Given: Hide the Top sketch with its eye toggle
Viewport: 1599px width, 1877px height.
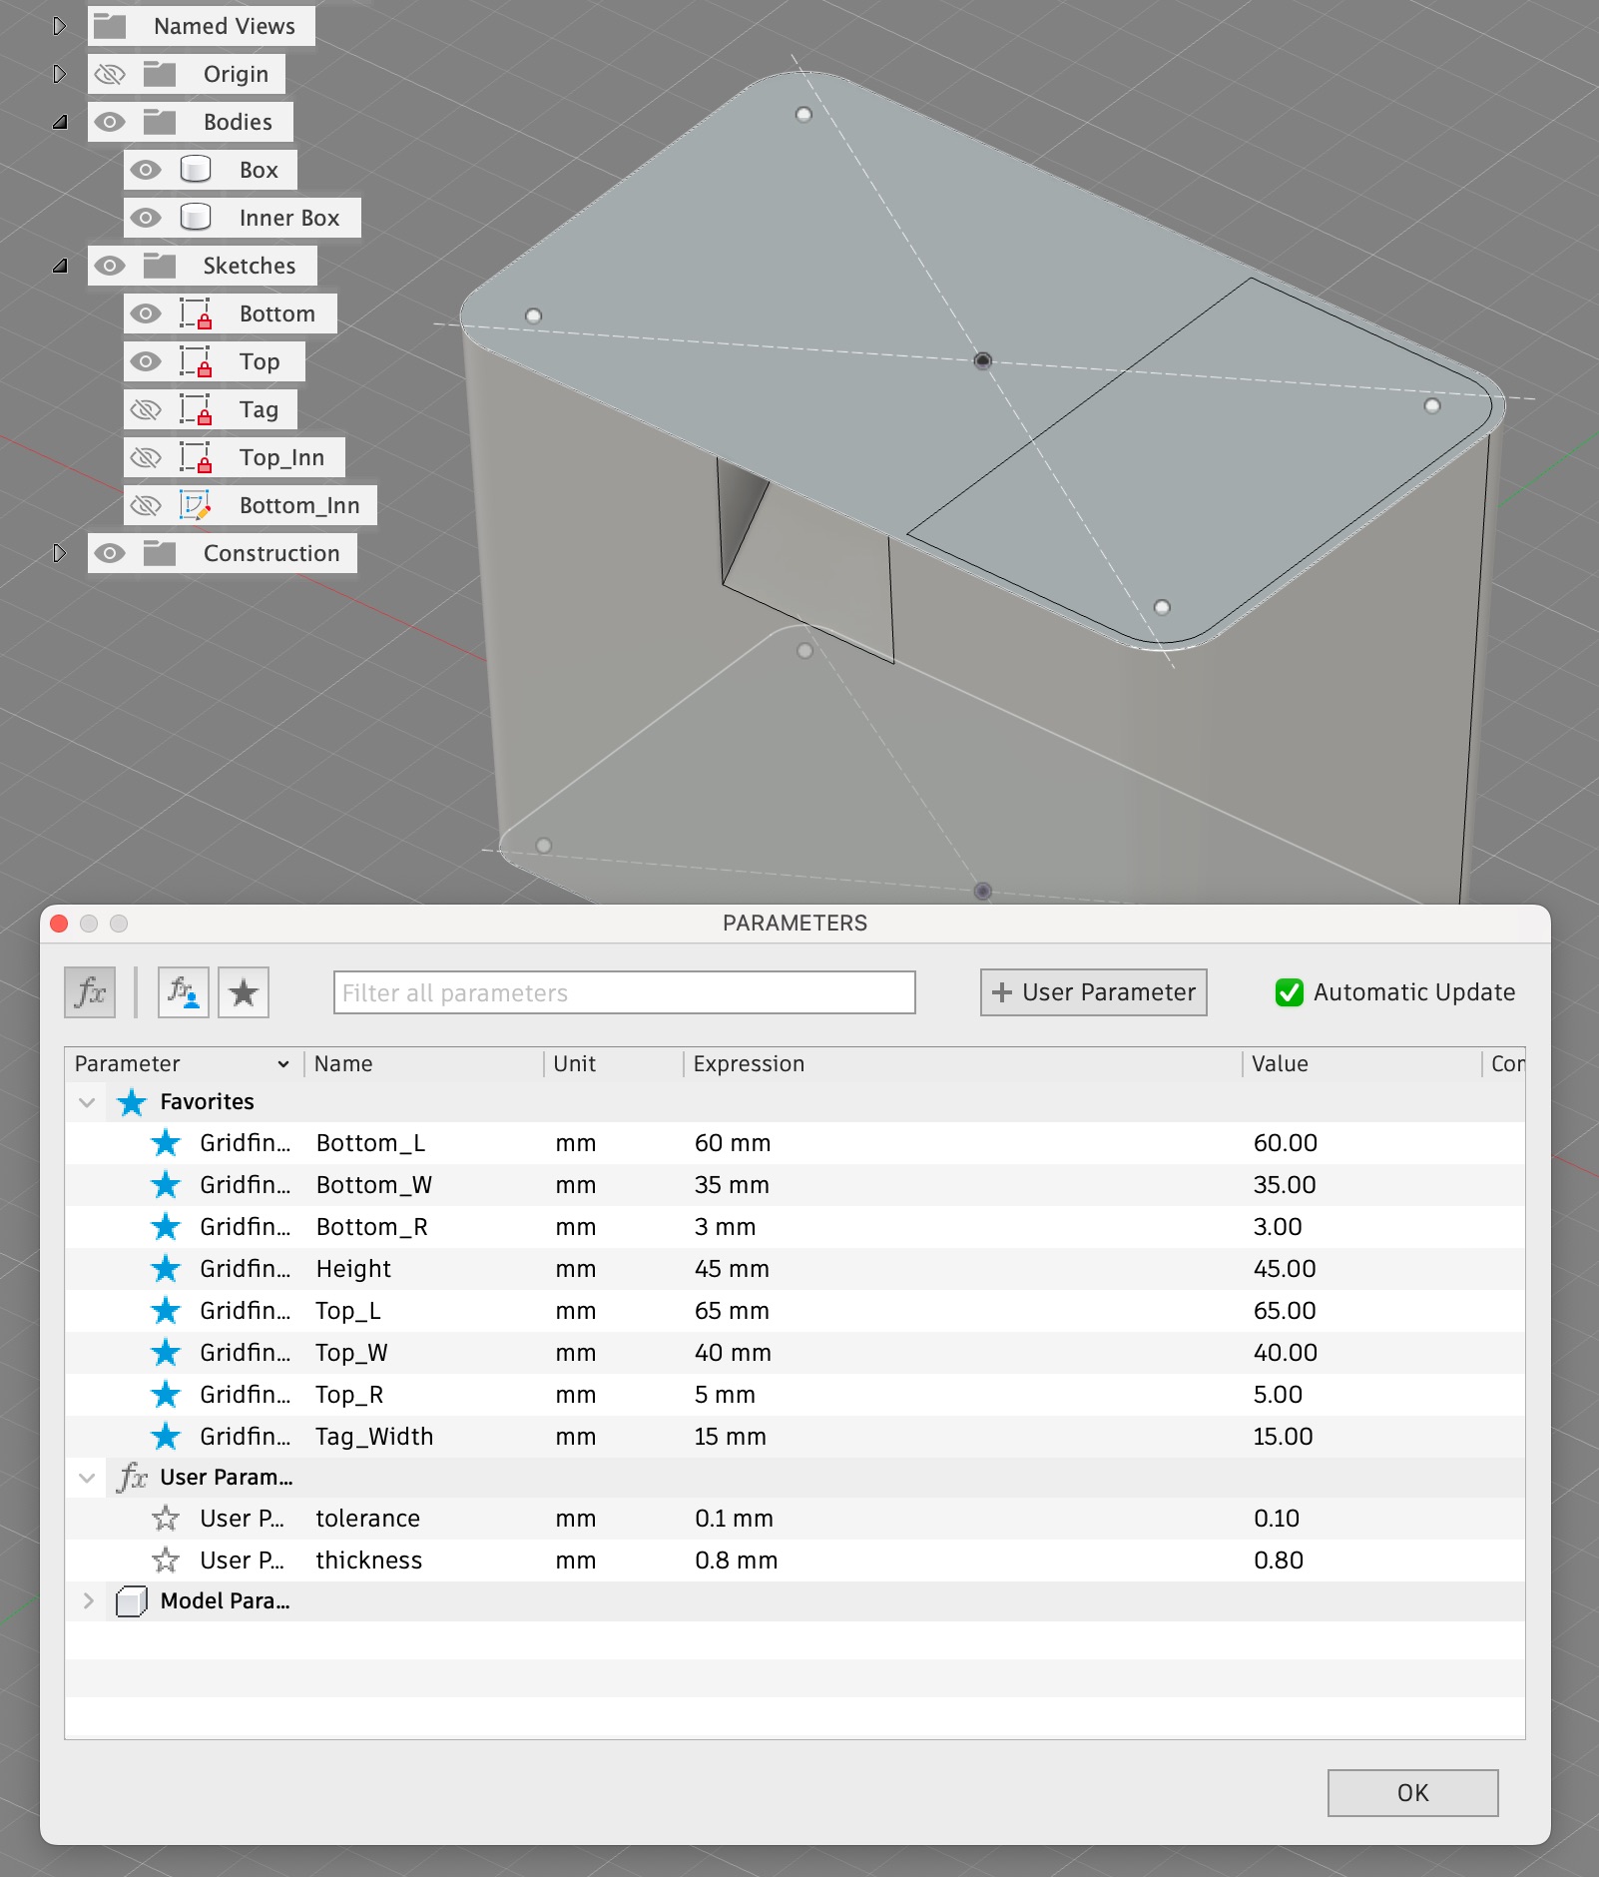Looking at the screenshot, I should [x=146, y=361].
